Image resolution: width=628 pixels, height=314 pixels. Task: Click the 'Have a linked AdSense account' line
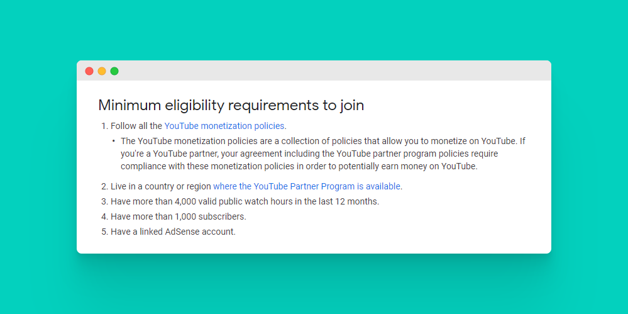tap(173, 232)
